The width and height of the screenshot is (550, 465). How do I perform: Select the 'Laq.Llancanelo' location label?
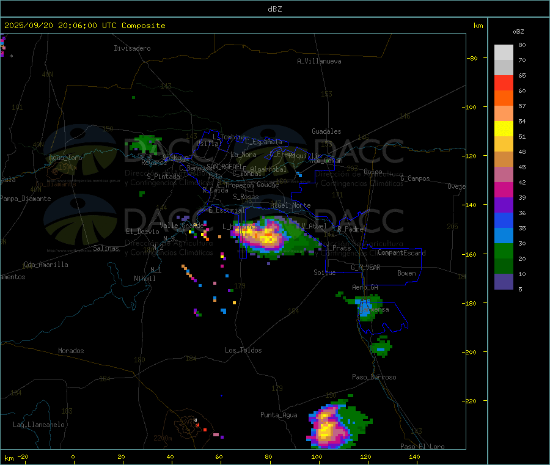[38, 425]
